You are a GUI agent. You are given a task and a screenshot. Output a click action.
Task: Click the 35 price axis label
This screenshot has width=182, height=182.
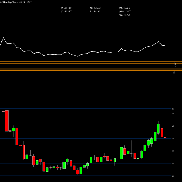(173, 139)
